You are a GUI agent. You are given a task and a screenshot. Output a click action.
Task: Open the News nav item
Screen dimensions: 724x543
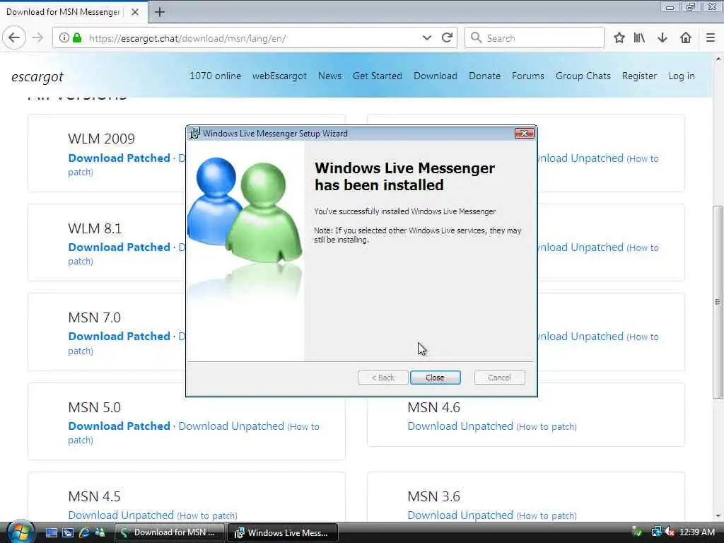point(329,76)
